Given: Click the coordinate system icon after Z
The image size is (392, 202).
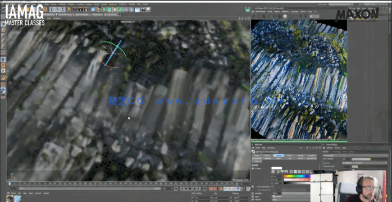Looking at the screenshot, I should [69, 10].
